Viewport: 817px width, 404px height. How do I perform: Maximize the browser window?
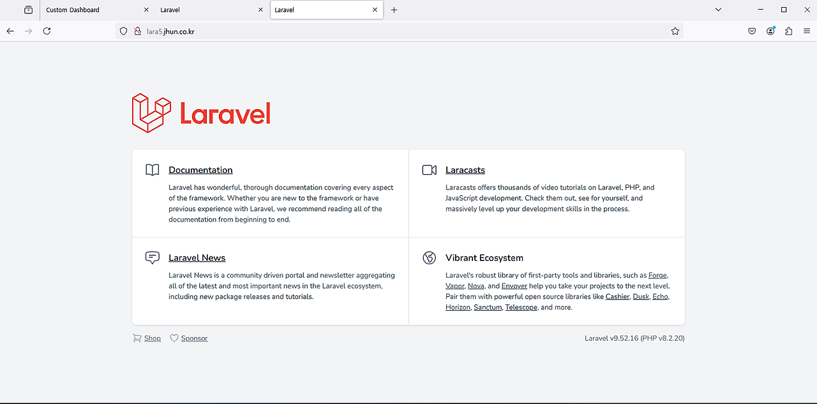tap(784, 10)
